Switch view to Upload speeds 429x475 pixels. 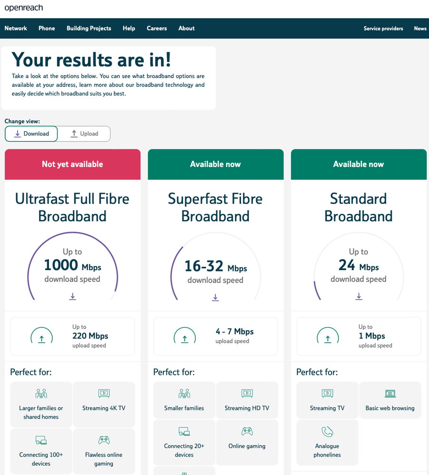84,134
